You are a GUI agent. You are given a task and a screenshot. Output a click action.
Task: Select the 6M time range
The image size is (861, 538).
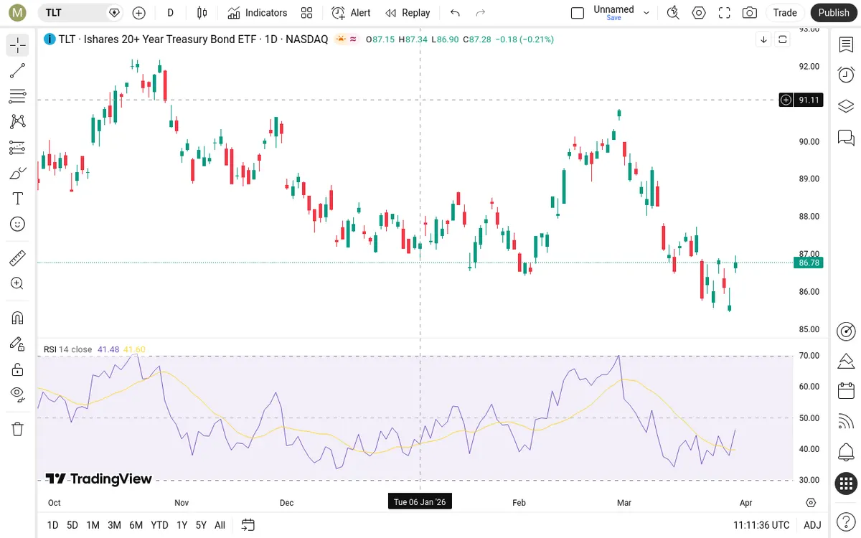[136, 525]
